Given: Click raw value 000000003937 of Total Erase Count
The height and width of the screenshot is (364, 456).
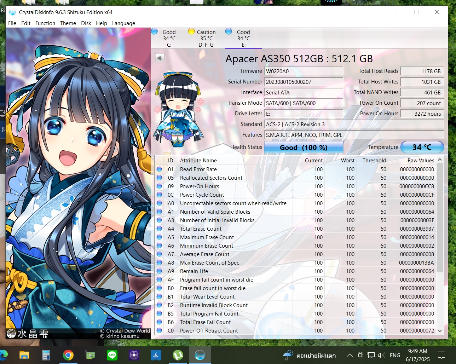Looking at the screenshot, I should [417, 229].
